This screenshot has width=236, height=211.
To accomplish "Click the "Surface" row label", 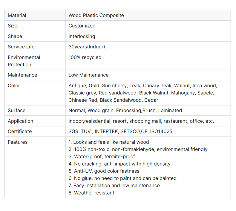I will [16, 110].
